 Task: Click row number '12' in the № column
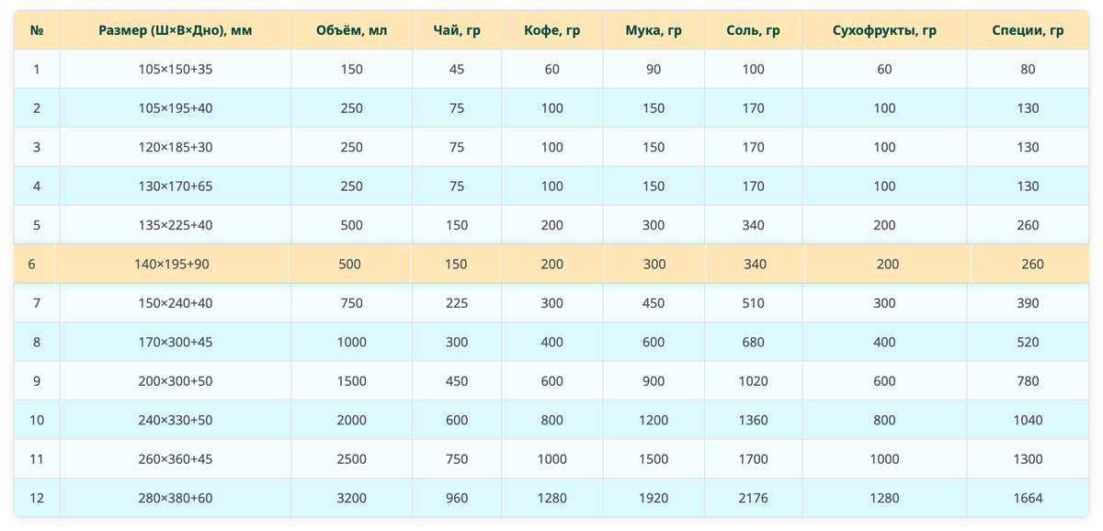tap(37, 498)
